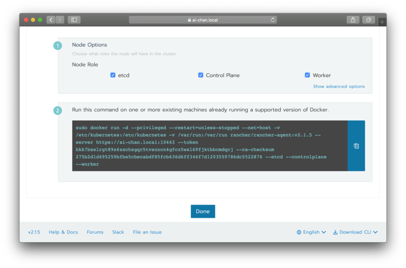Disable the Worker role checkbox
The height and width of the screenshot is (268, 406).
[307, 75]
